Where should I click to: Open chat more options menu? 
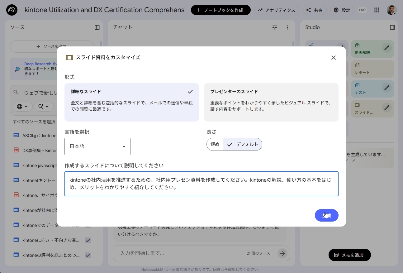click(287, 27)
